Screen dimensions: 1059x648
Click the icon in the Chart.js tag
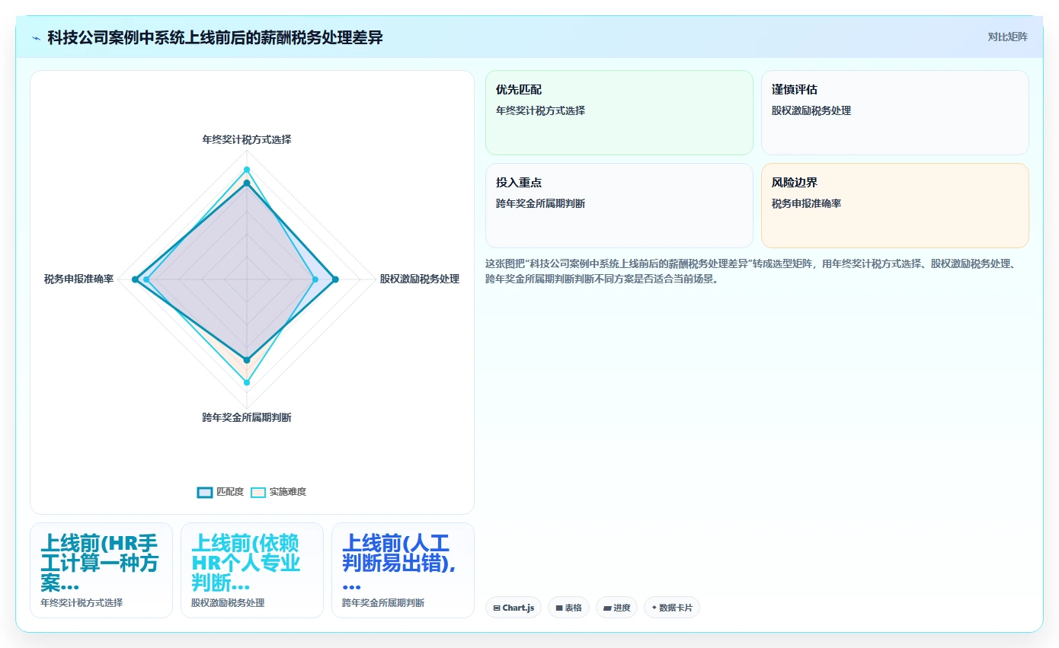(497, 608)
